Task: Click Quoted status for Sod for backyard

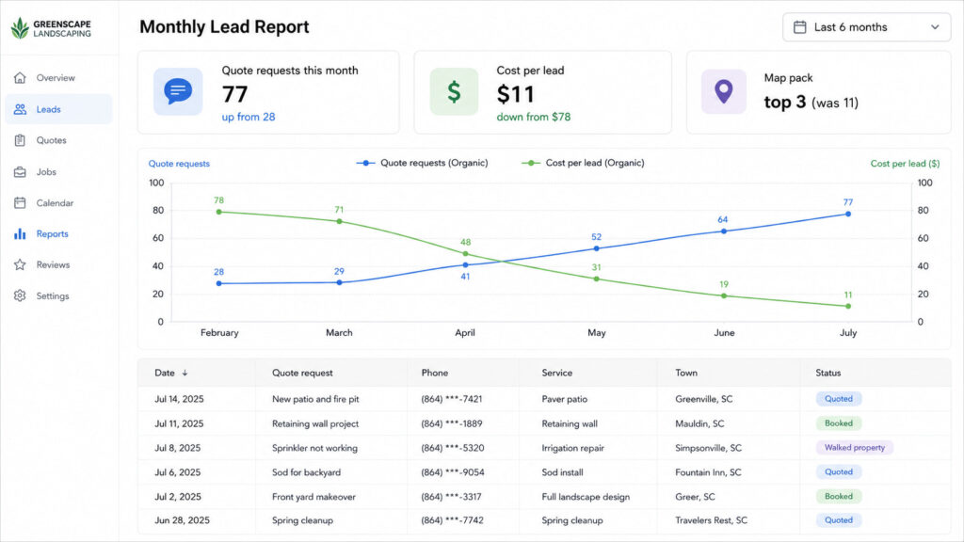Action: 839,472
